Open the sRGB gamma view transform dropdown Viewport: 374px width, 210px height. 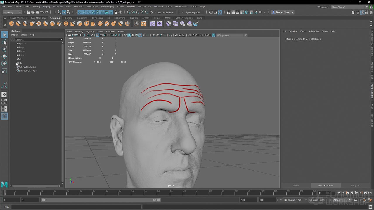coord(245,35)
